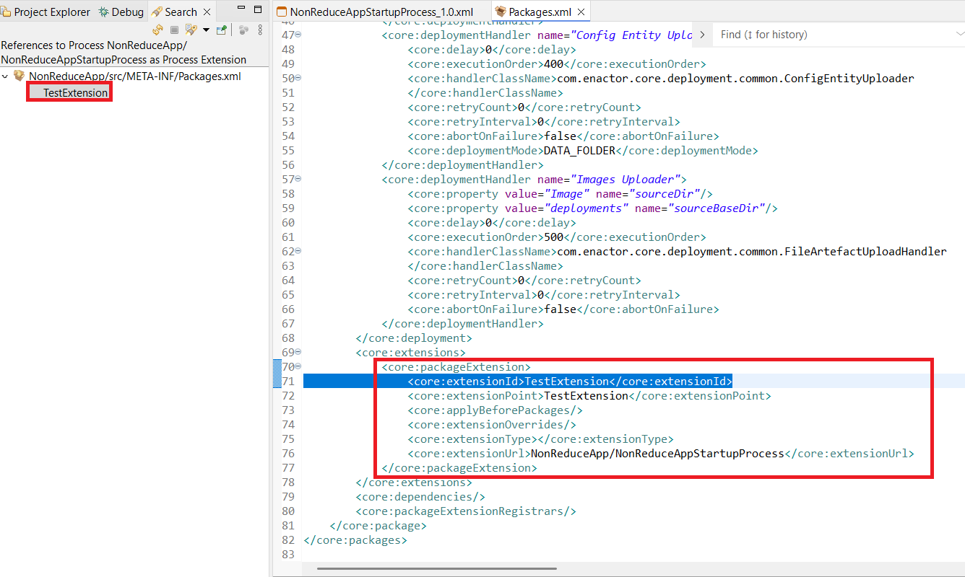This screenshot has width=965, height=577.
Task: Click the greyed-out grouping icon in Search toolbar
Action: click(244, 30)
